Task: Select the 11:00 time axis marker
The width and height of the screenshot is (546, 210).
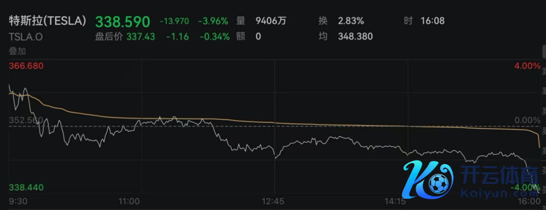Action: point(129,201)
